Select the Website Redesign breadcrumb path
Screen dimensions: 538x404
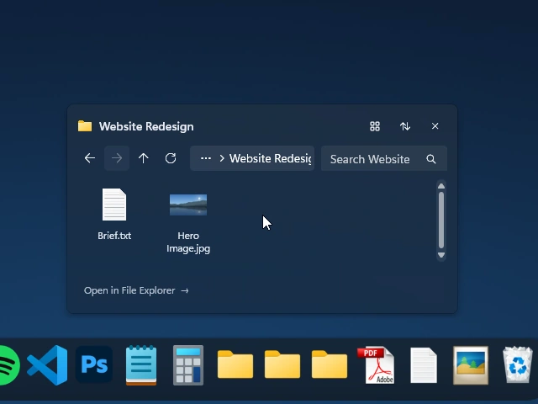tap(270, 158)
